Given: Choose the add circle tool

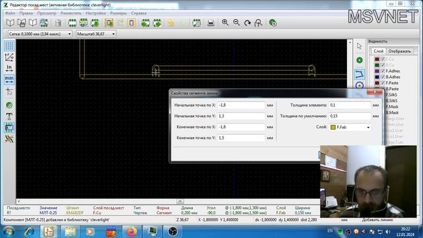Looking at the screenshot, I should (x=359, y=85).
